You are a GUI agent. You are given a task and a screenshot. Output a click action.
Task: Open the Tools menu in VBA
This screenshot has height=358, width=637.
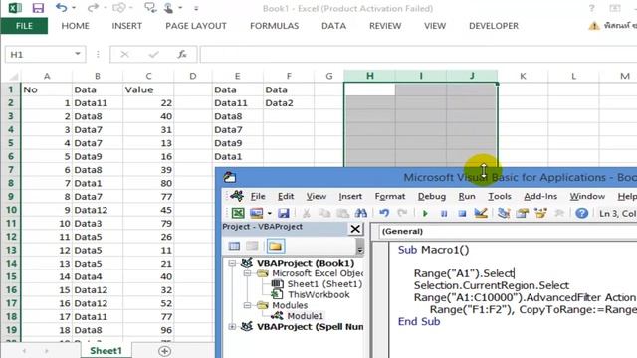pos(500,197)
